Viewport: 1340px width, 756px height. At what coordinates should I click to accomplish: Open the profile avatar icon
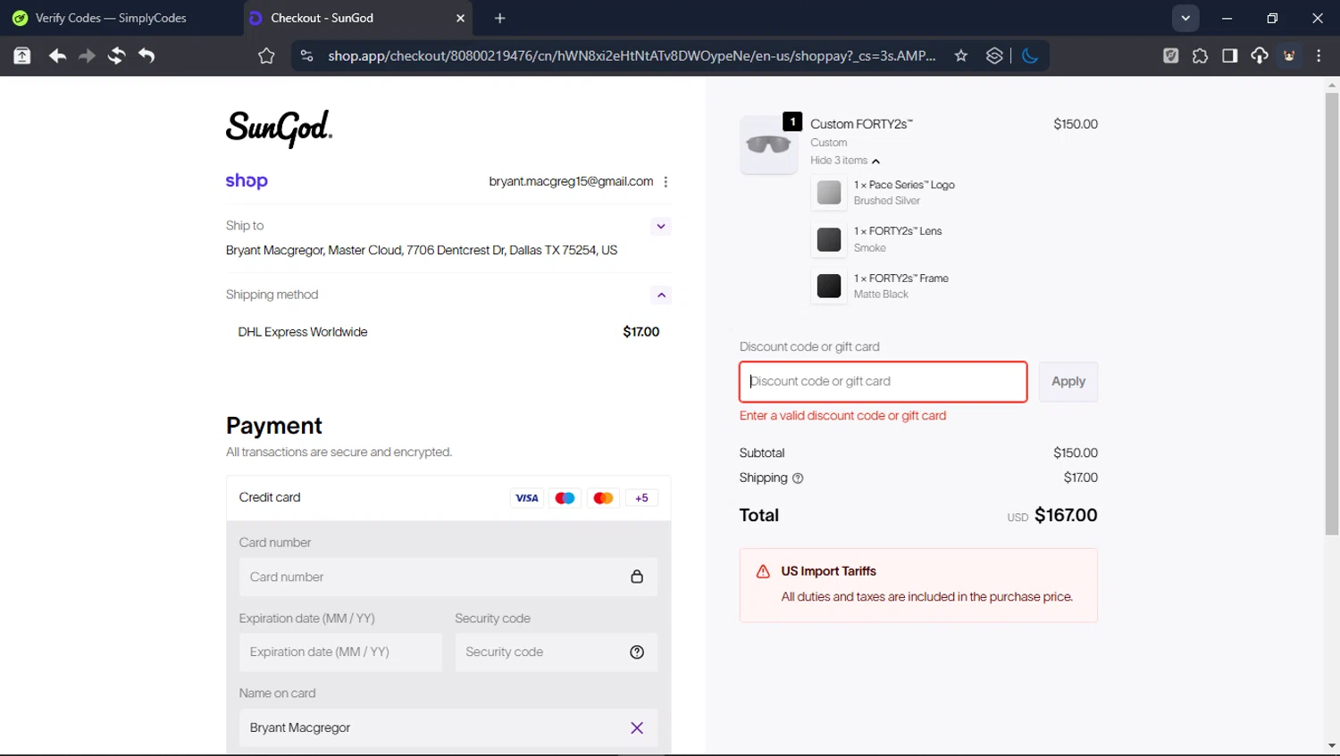tap(1289, 55)
